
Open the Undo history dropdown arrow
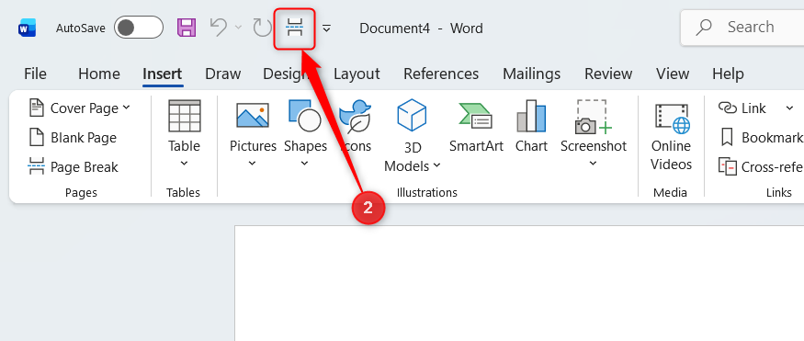238,28
